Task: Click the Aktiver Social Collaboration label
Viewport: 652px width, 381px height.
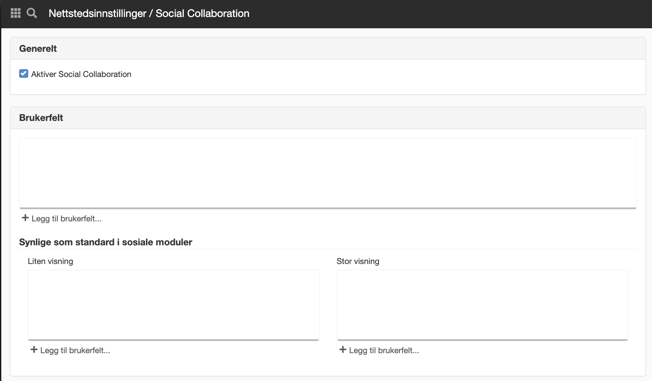Action: coord(81,74)
